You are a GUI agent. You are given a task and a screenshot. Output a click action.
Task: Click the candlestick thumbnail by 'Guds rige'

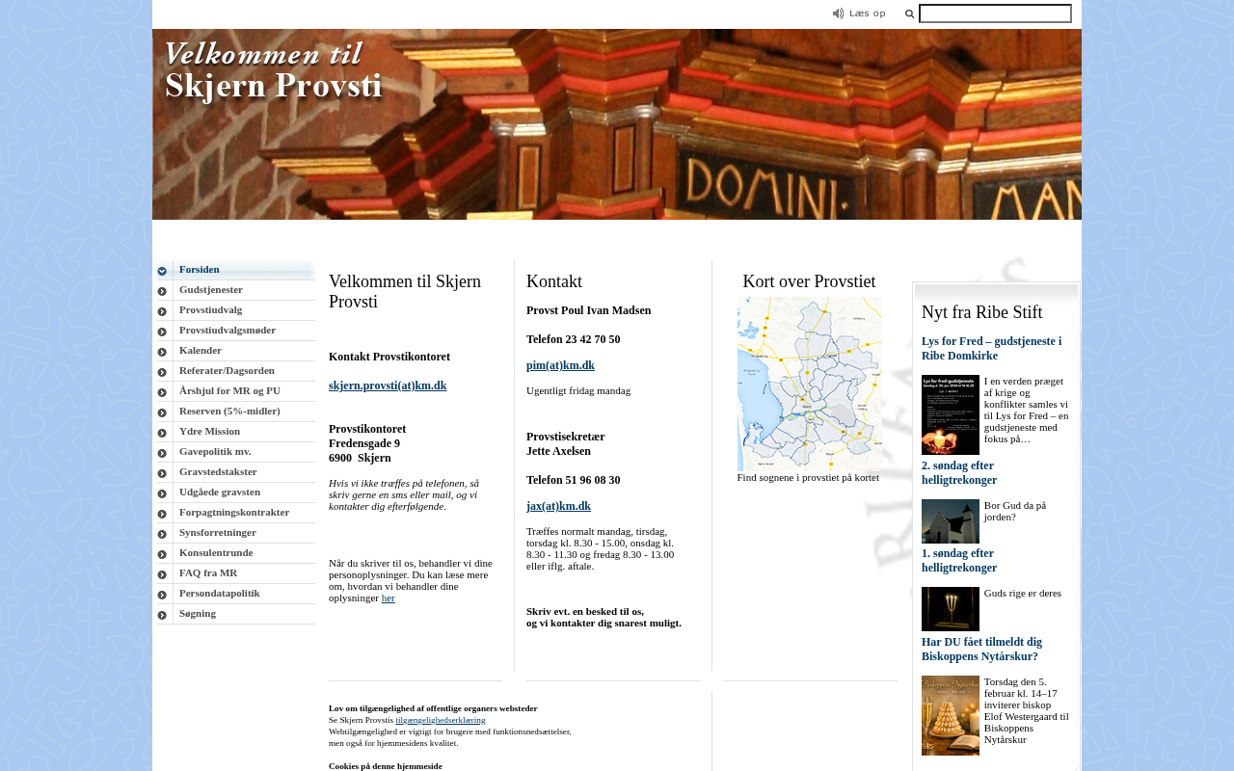tap(951, 609)
